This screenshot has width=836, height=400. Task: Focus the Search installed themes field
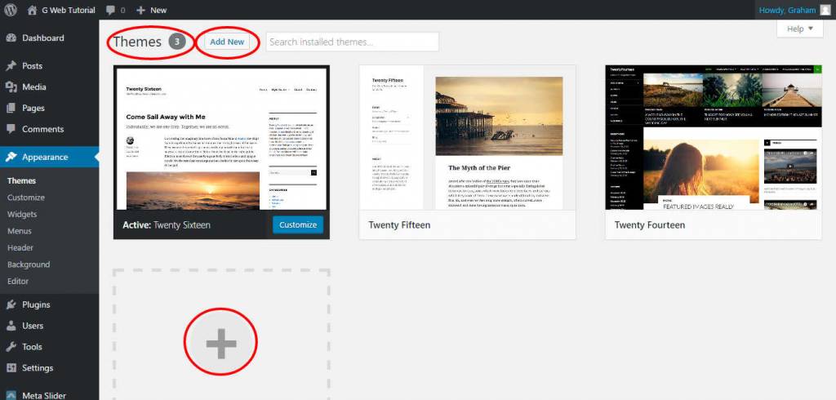point(352,42)
